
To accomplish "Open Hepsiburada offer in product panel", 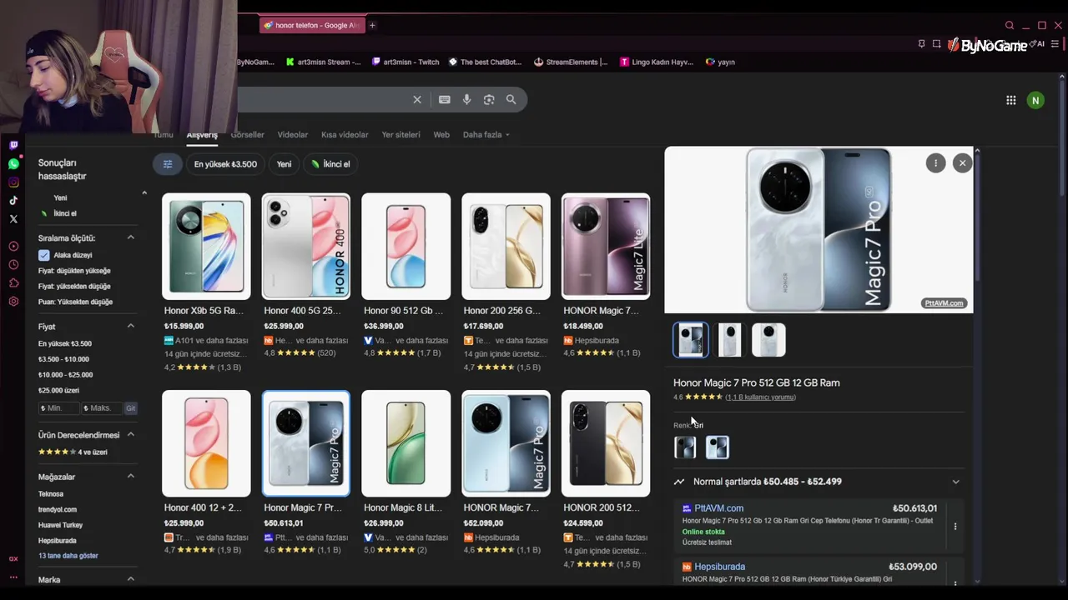I will pos(719,567).
